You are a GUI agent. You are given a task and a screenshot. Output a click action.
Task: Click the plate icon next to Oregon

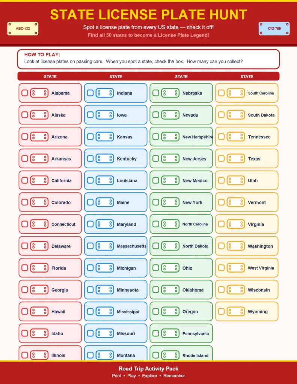pos(170,312)
